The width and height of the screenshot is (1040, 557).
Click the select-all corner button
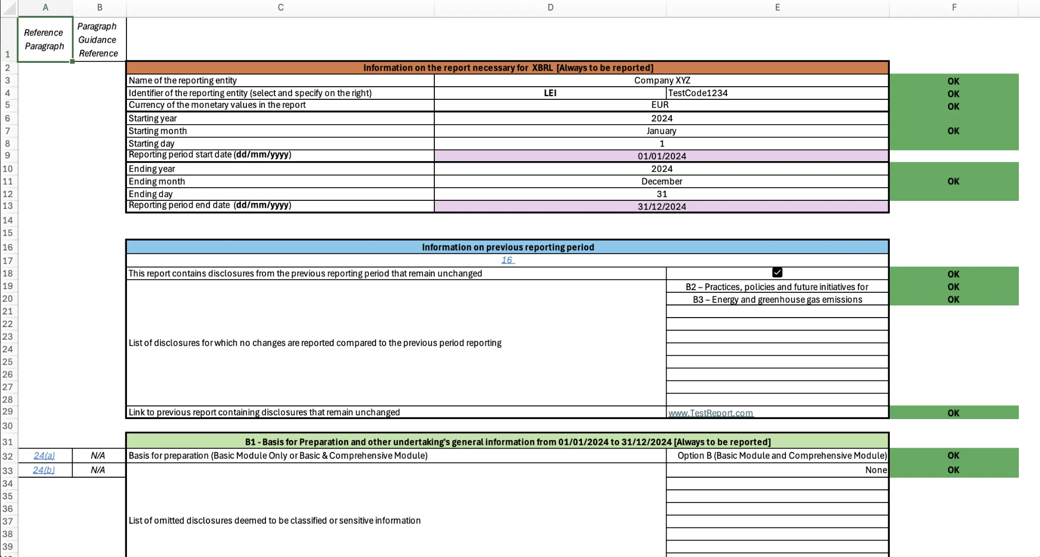[8, 7]
